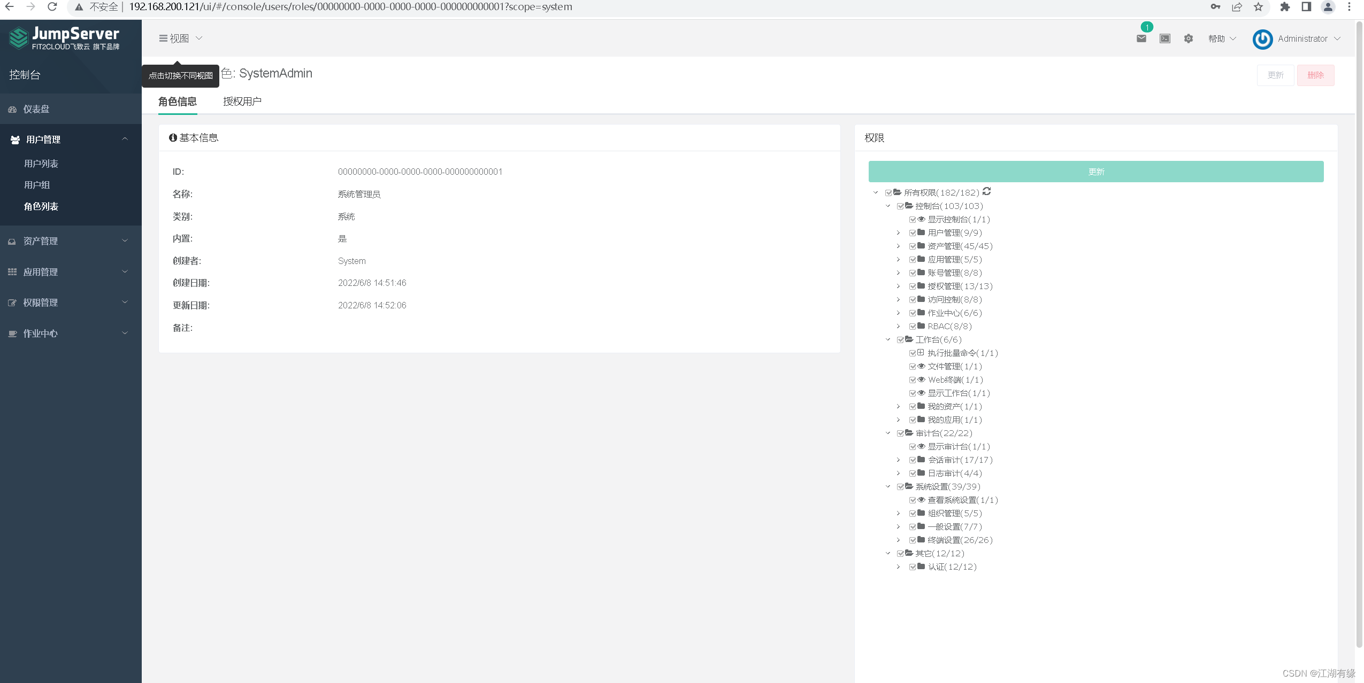The height and width of the screenshot is (683, 1364).
Task: Expand 资产管理 sidebar menu
Action: coord(71,241)
